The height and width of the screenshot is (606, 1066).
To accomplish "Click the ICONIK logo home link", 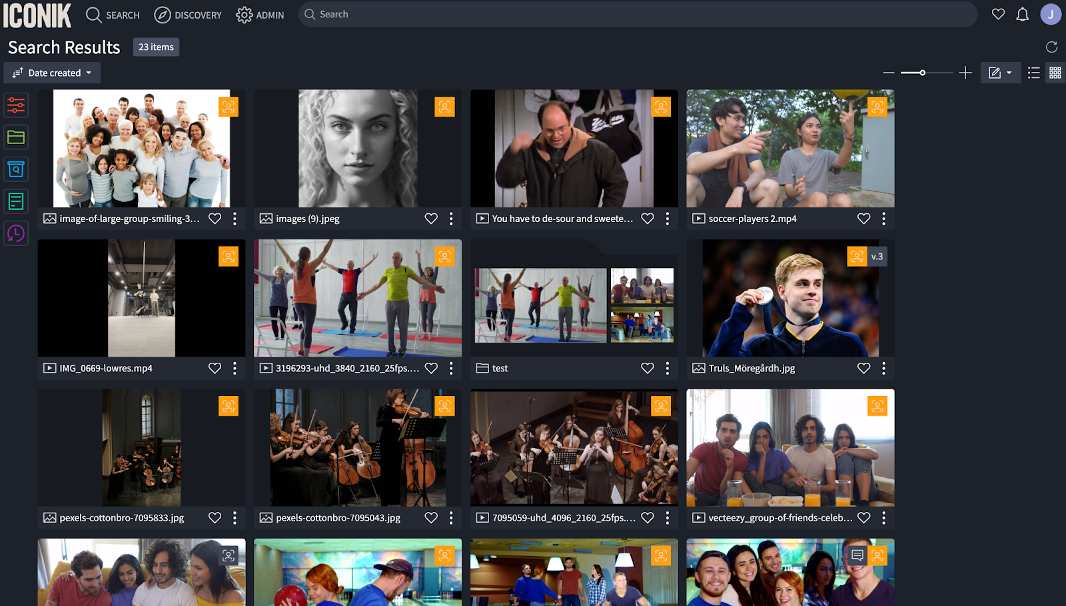I will click(37, 15).
